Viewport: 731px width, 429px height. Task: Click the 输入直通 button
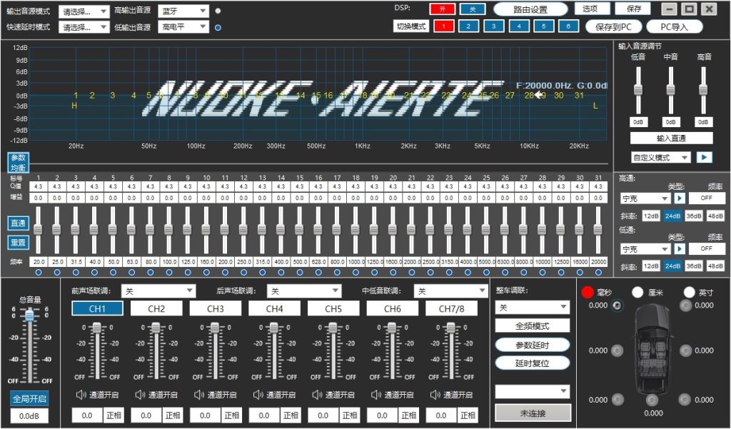[671, 138]
